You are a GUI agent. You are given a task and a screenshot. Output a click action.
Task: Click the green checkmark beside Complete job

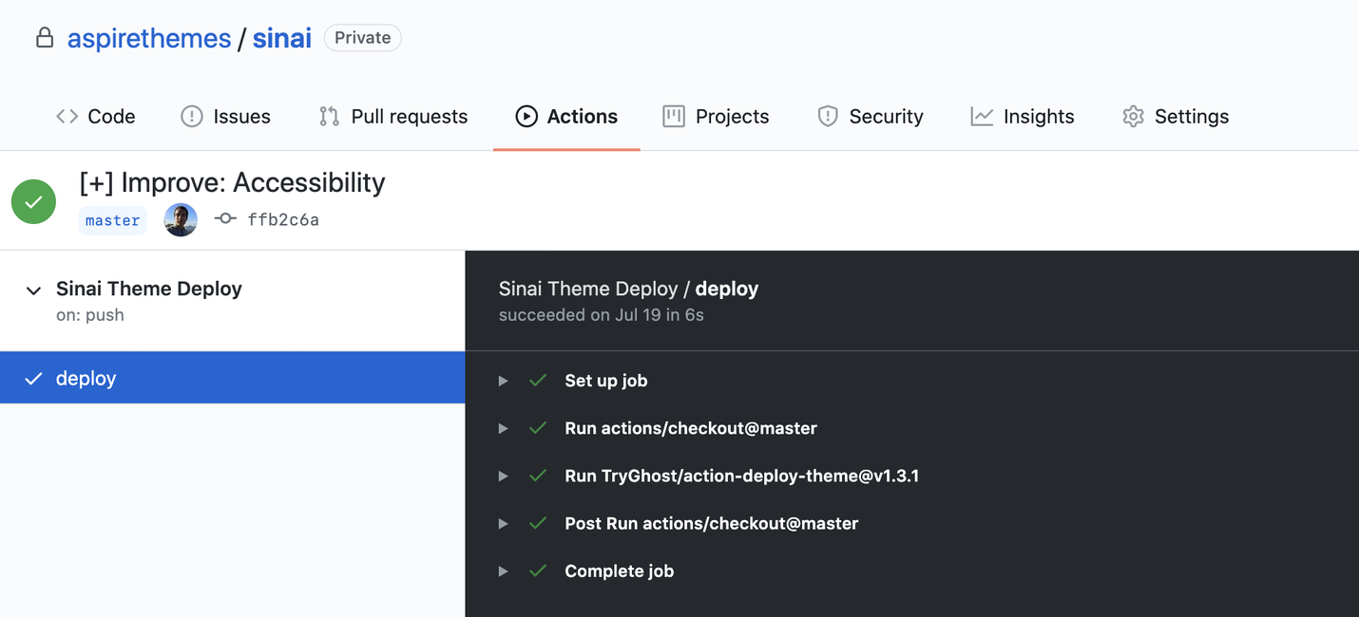point(538,571)
